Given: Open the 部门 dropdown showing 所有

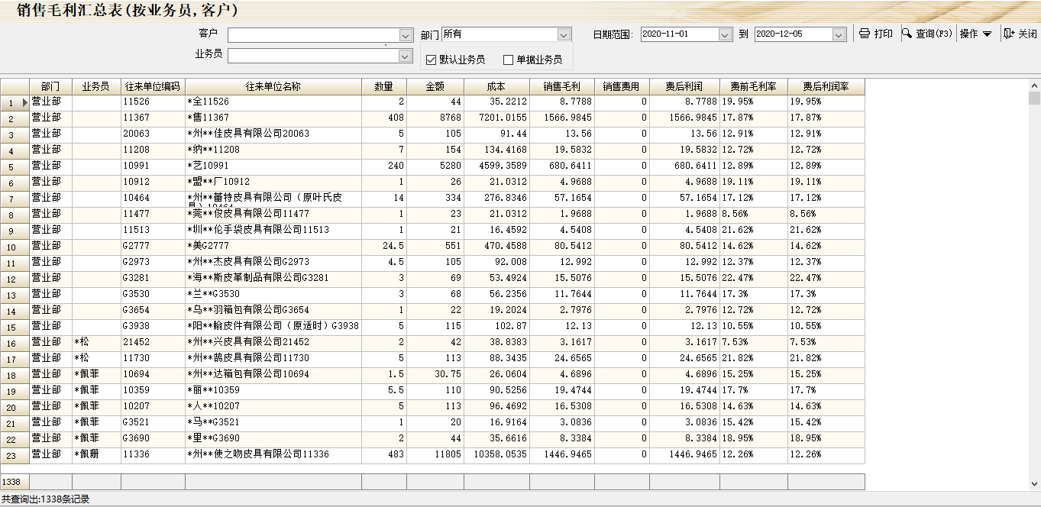Looking at the screenshot, I should coord(564,34).
